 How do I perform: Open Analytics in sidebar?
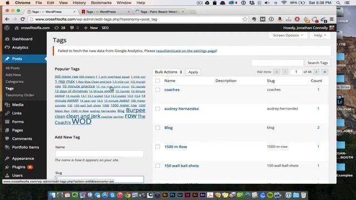point(20,47)
